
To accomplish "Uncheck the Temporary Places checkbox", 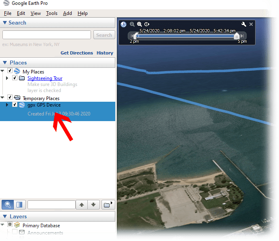I will tap(10, 97).
